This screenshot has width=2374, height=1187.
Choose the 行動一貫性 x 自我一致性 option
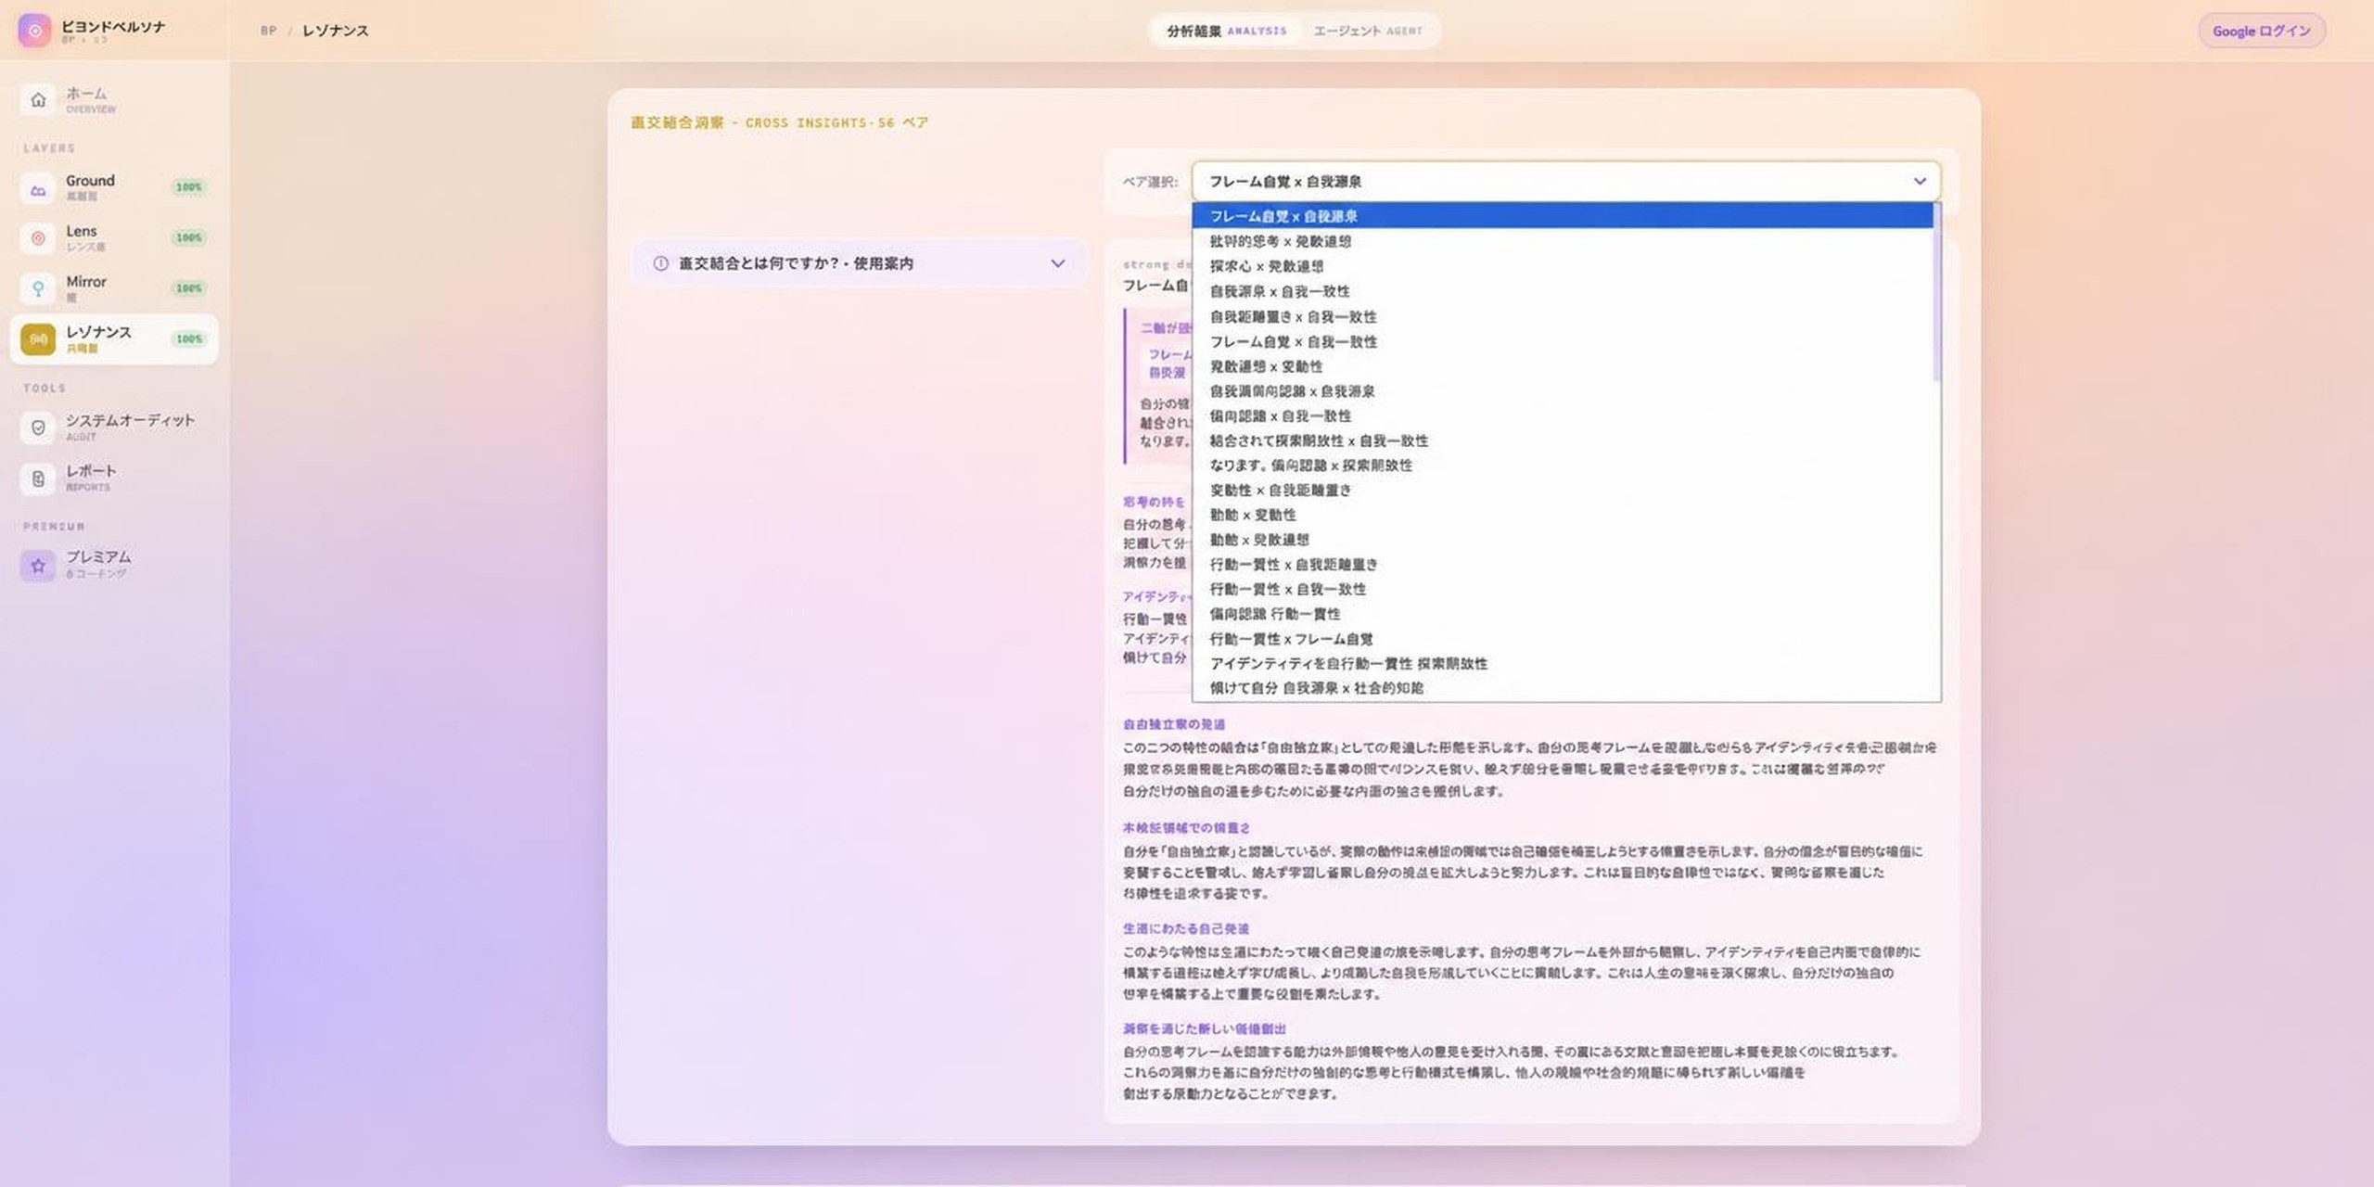1562,589
